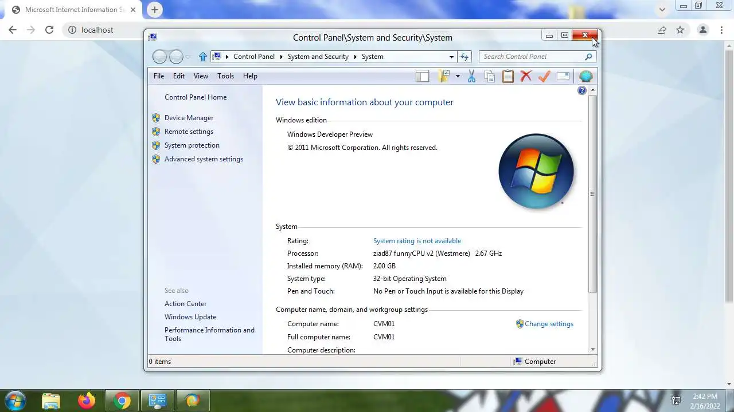
Task: Open the File menu
Action: pos(159,76)
